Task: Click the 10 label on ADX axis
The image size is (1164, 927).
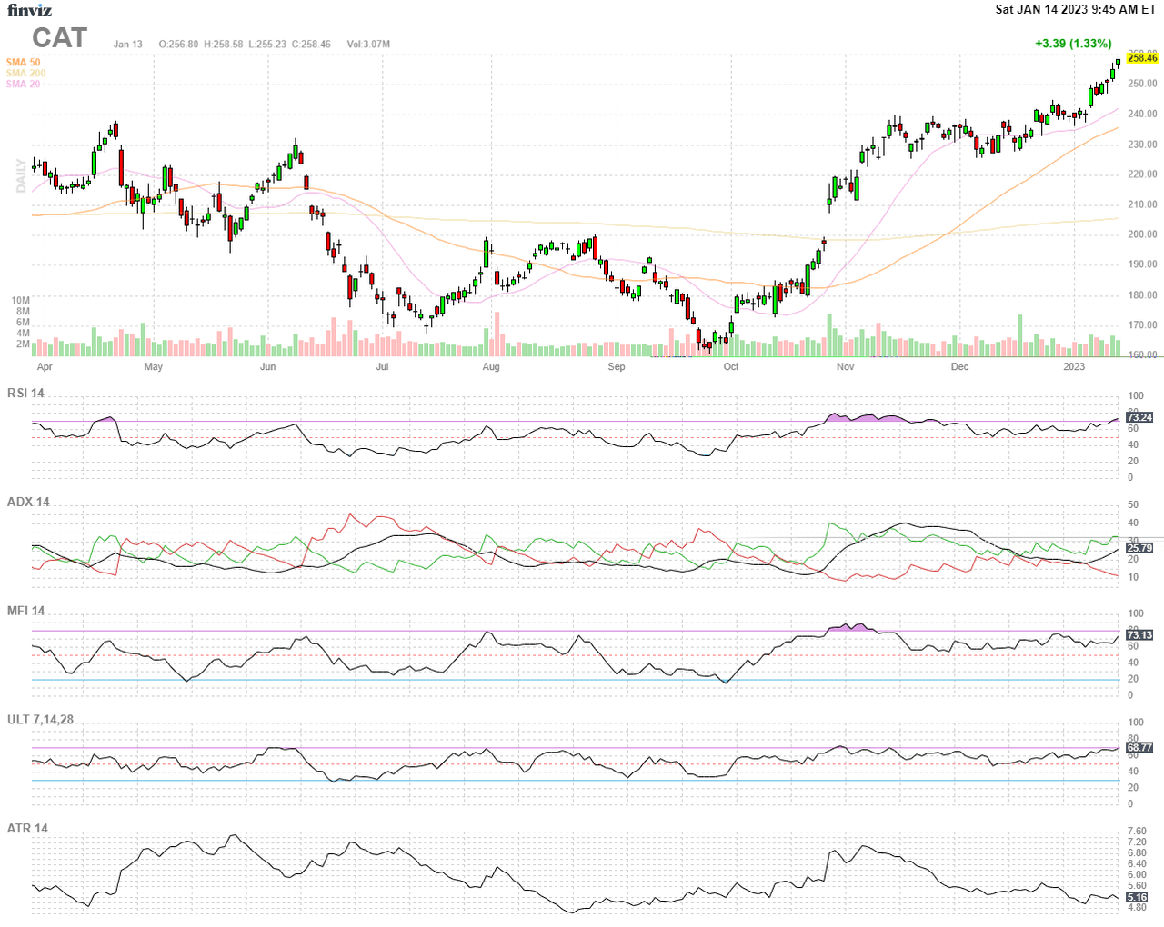Action: click(1133, 578)
